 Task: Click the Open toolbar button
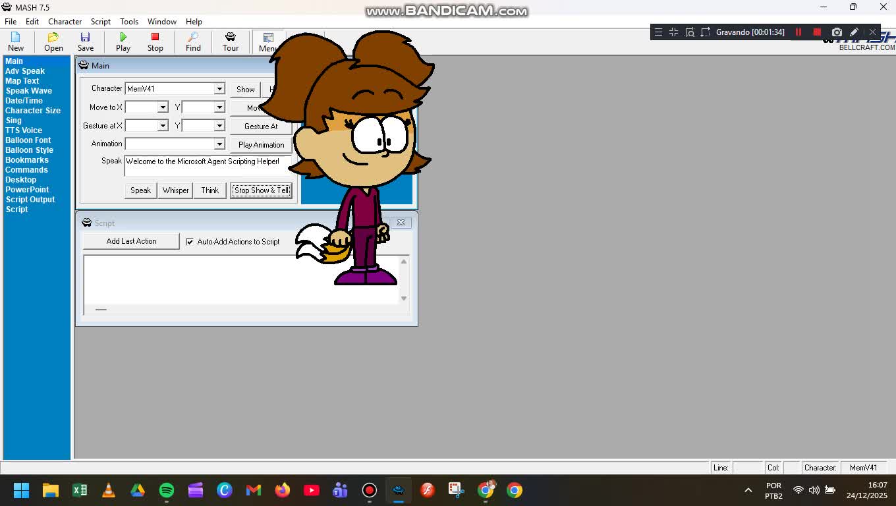(x=53, y=42)
